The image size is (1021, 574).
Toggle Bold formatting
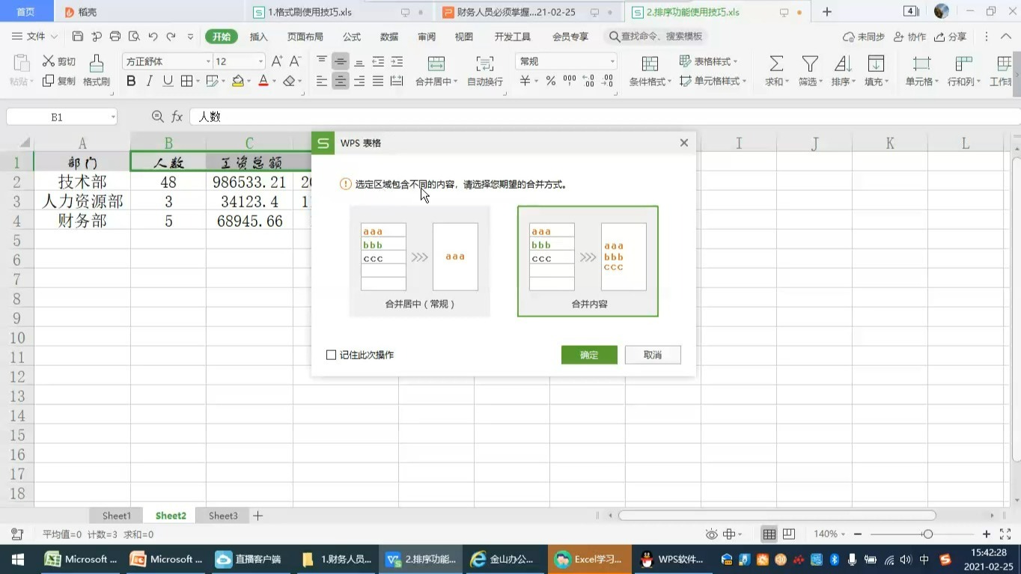coord(131,81)
